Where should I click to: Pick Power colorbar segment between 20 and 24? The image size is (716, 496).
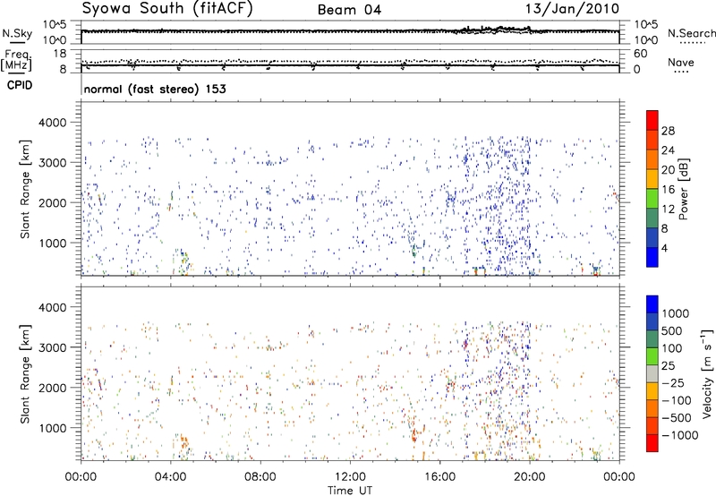pos(652,159)
